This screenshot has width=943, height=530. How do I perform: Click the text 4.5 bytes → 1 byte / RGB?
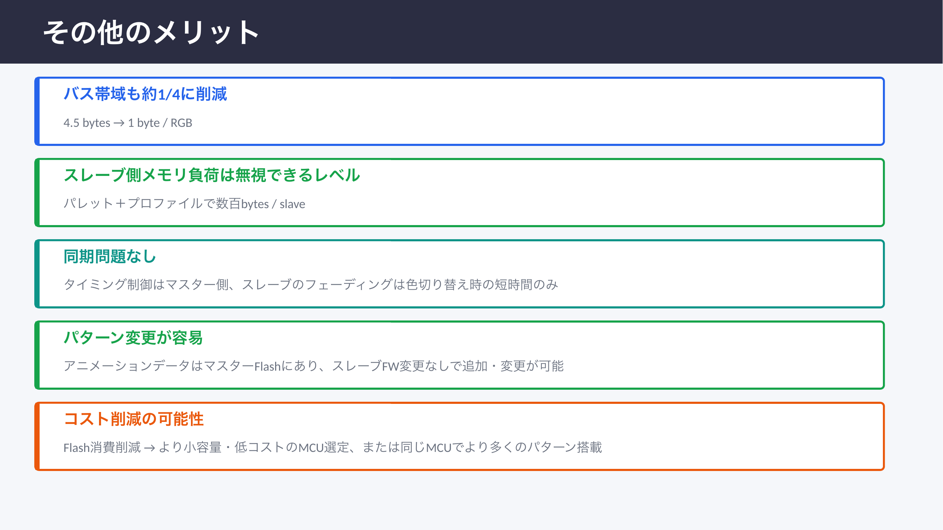coord(127,123)
